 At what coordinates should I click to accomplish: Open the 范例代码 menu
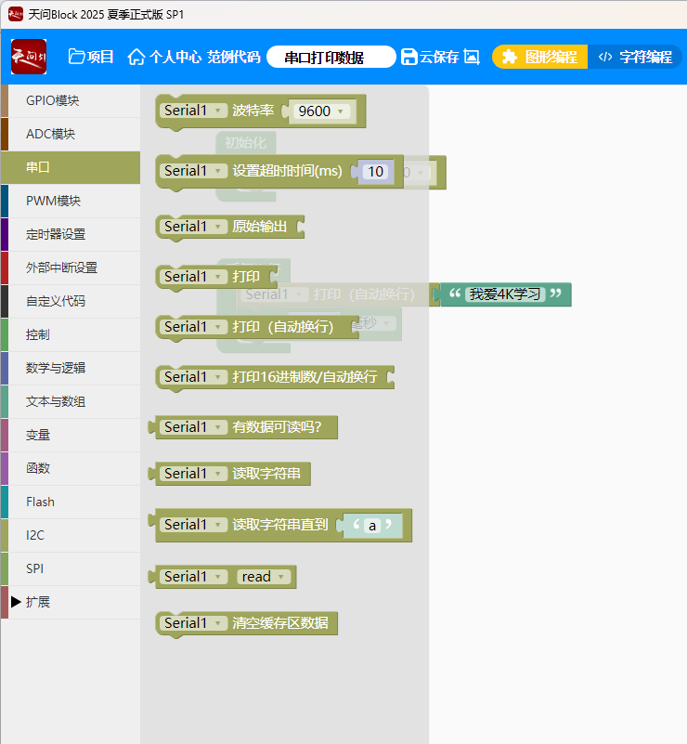[233, 57]
